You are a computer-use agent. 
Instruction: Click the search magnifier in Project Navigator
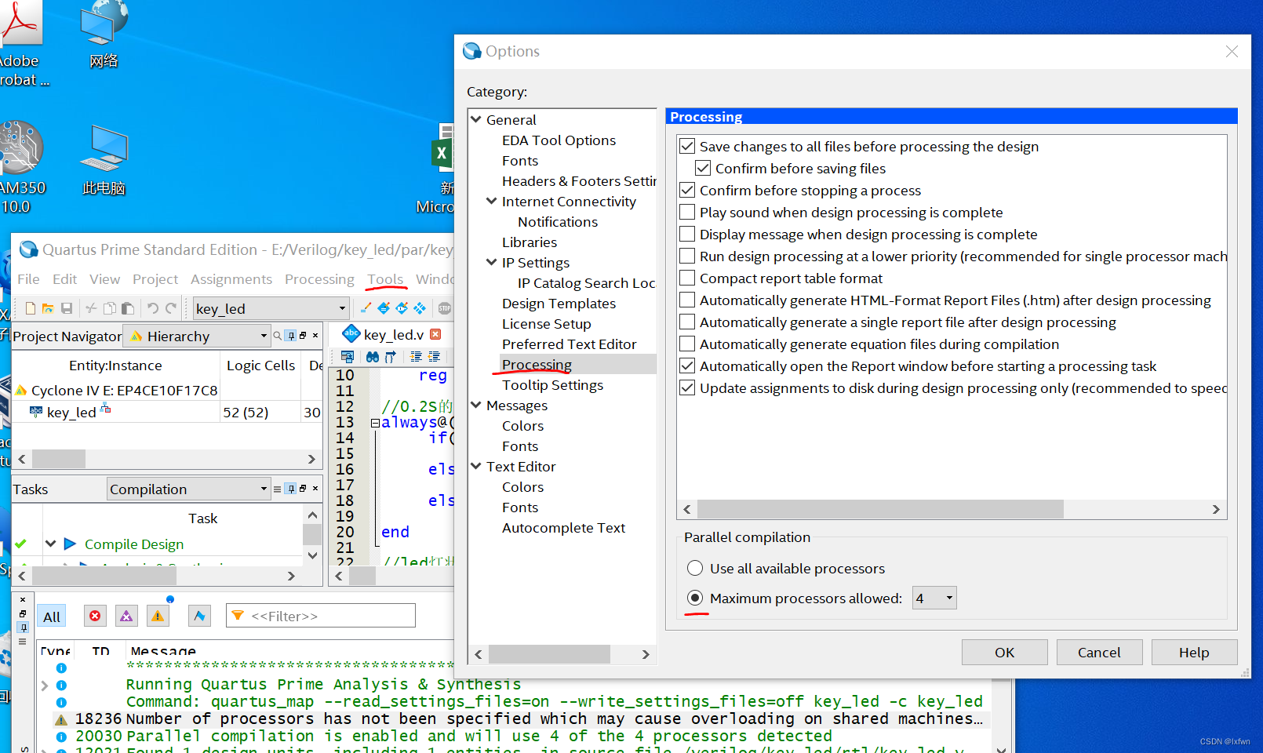click(277, 336)
